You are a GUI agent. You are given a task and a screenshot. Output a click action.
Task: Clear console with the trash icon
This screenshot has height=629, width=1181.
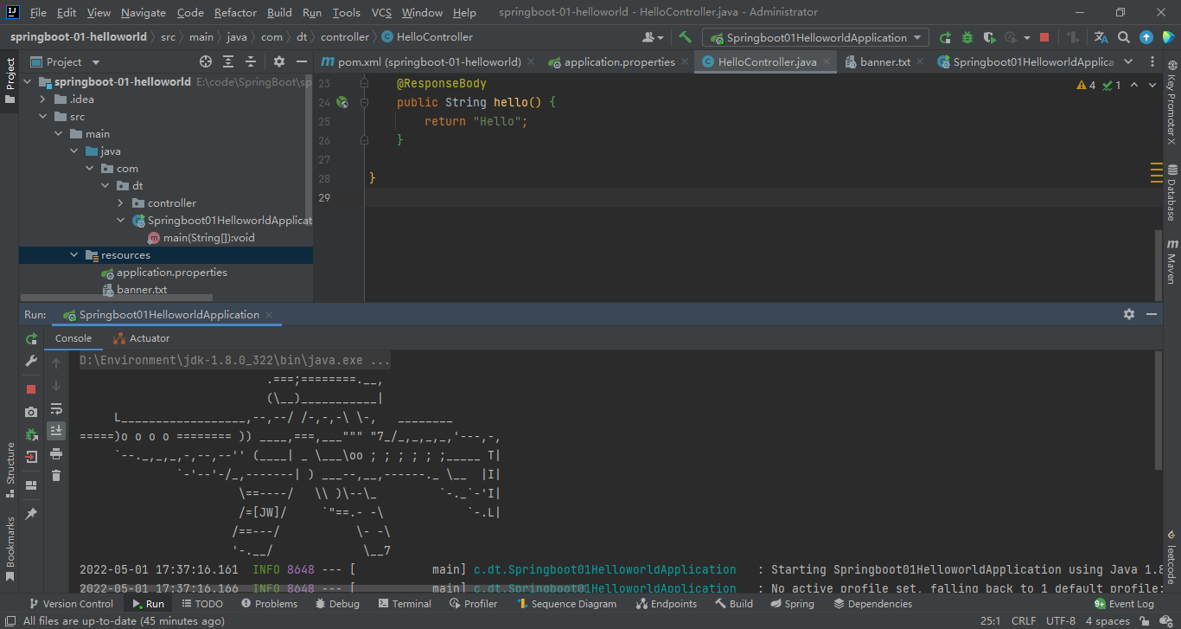coord(56,475)
